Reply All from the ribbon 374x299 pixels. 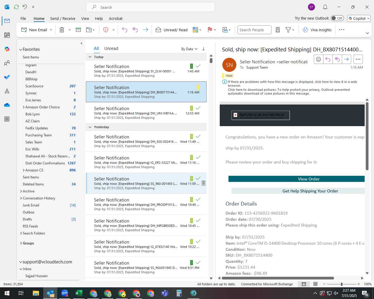tap(135, 30)
